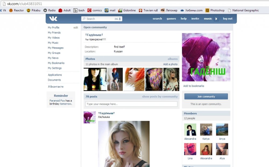Viewport: 269px width, 167px height.
Task: Open My Messages in left sidebar
Action: 56,48
